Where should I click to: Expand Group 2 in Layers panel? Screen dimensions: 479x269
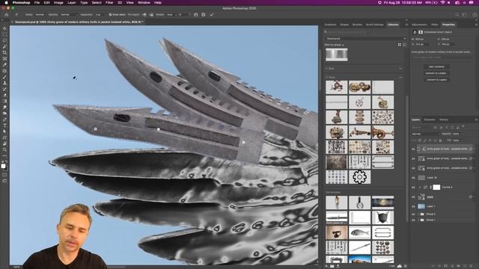(x=418, y=214)
